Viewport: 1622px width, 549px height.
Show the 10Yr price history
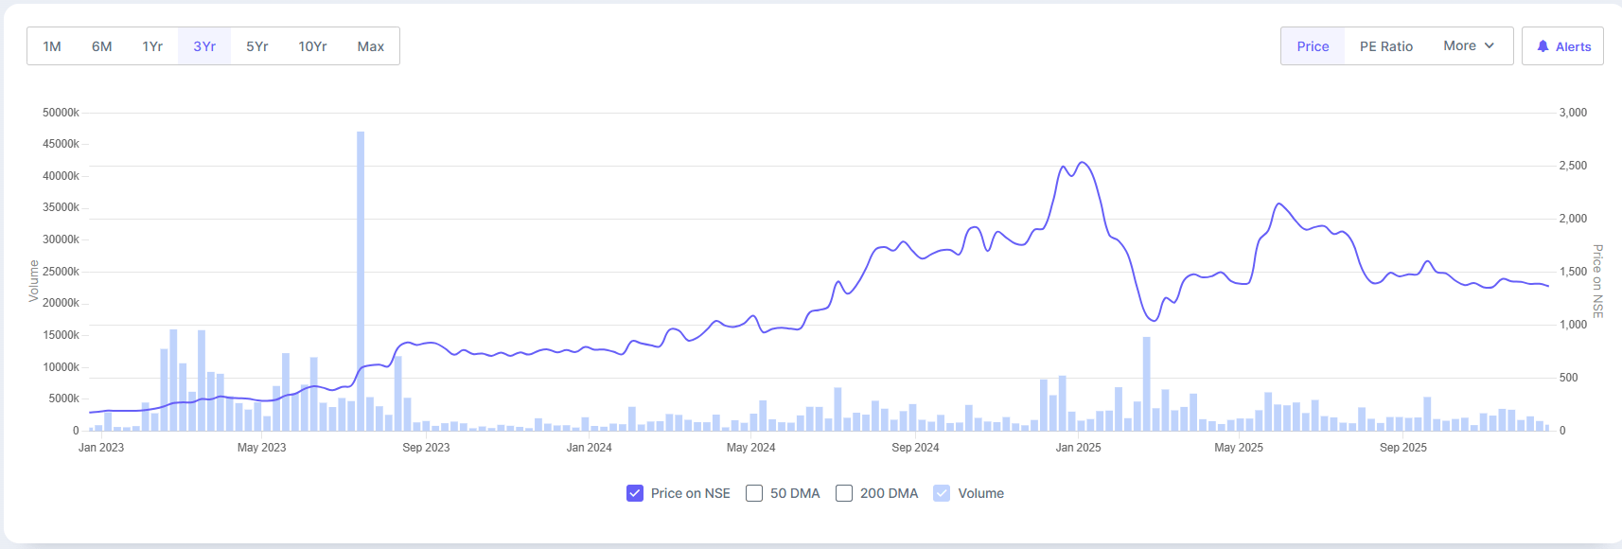pos(313,46)
